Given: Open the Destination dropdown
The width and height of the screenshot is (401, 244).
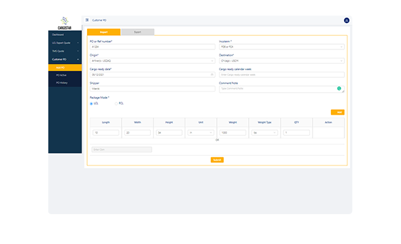Looking at the screenshot, I should 281,61.
